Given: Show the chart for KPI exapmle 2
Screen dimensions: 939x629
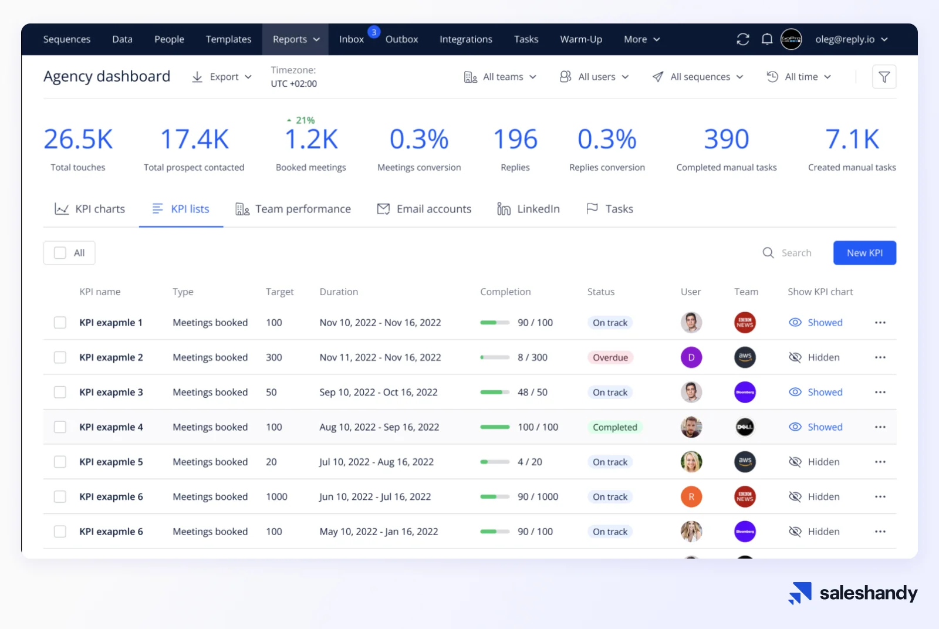Looking at the screenshot, I should 814,357.
